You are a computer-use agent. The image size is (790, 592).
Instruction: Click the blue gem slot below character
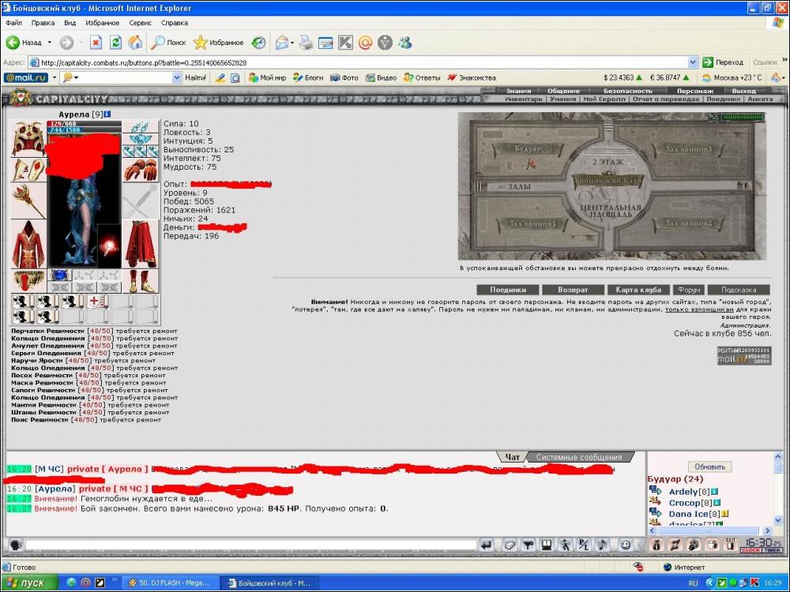tap(60, 275)
